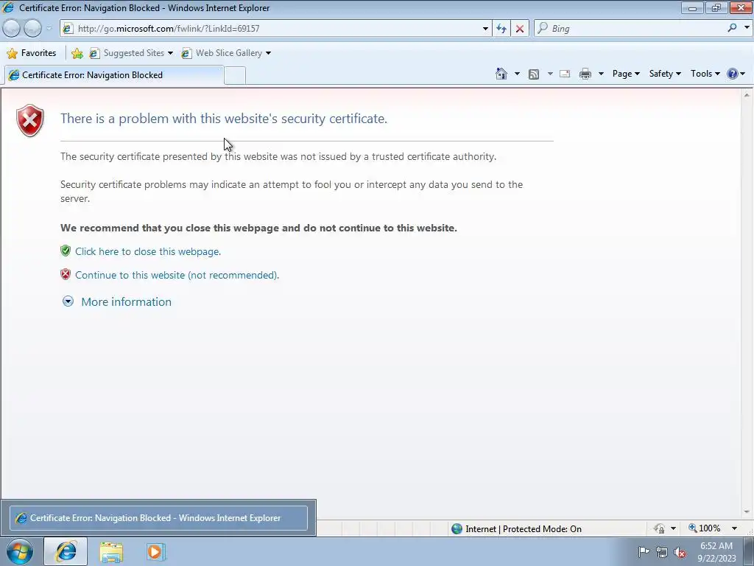Click the Internet Explorer taskbar icon
The height and width of the screenshot is (566, 754).
click(66, 551)
